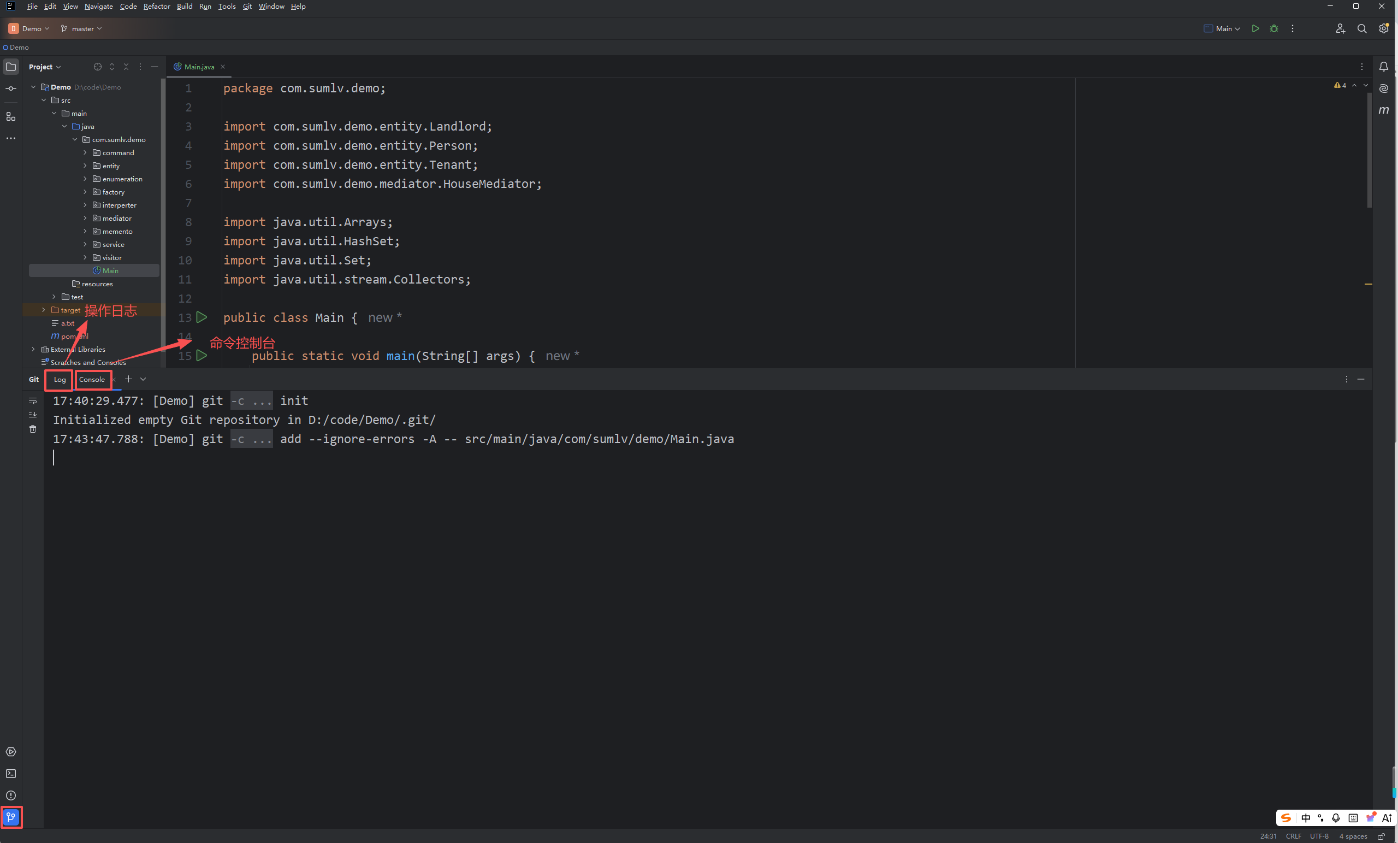Collapse the src folder
This screenshot has width=1398, height=843.
[x=44, y=100]
